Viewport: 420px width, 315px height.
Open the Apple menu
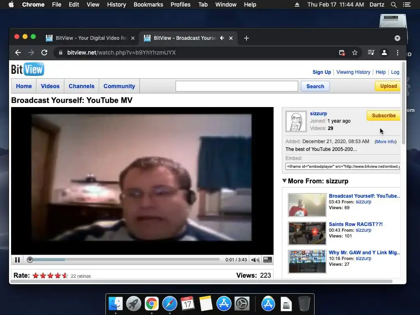coord(11,5)
